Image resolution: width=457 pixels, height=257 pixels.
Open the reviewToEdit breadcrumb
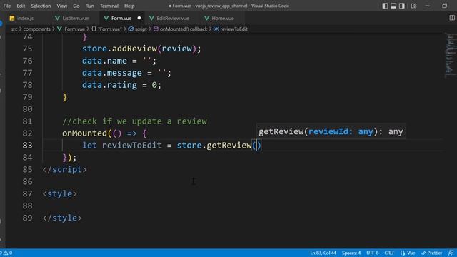click(231, 29)
